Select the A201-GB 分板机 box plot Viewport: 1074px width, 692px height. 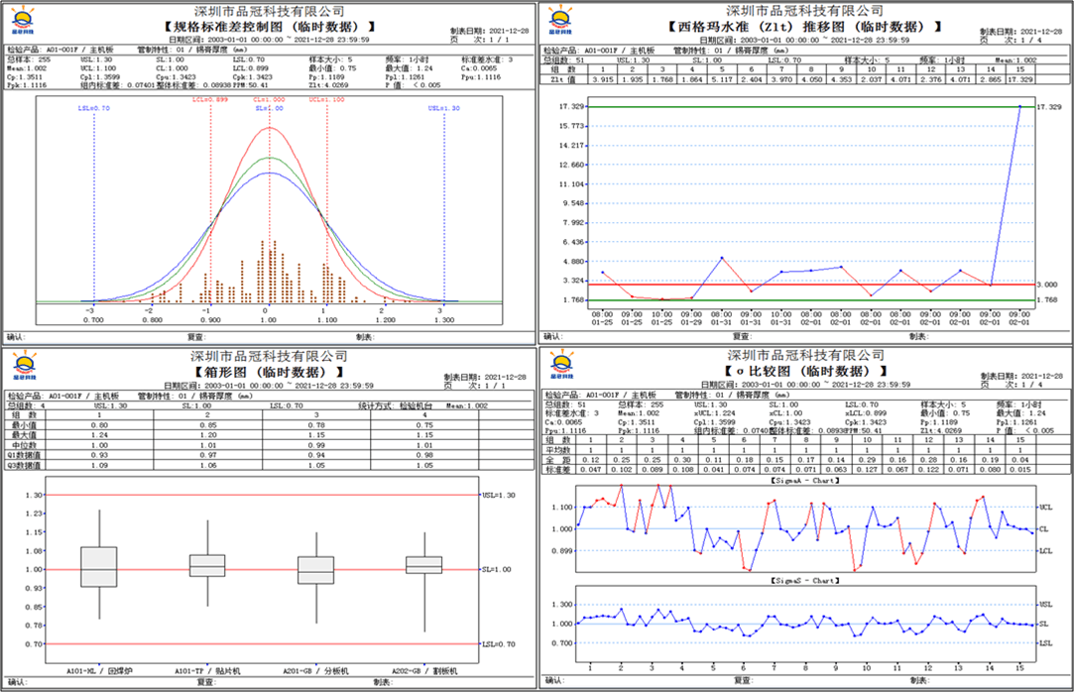316,569
